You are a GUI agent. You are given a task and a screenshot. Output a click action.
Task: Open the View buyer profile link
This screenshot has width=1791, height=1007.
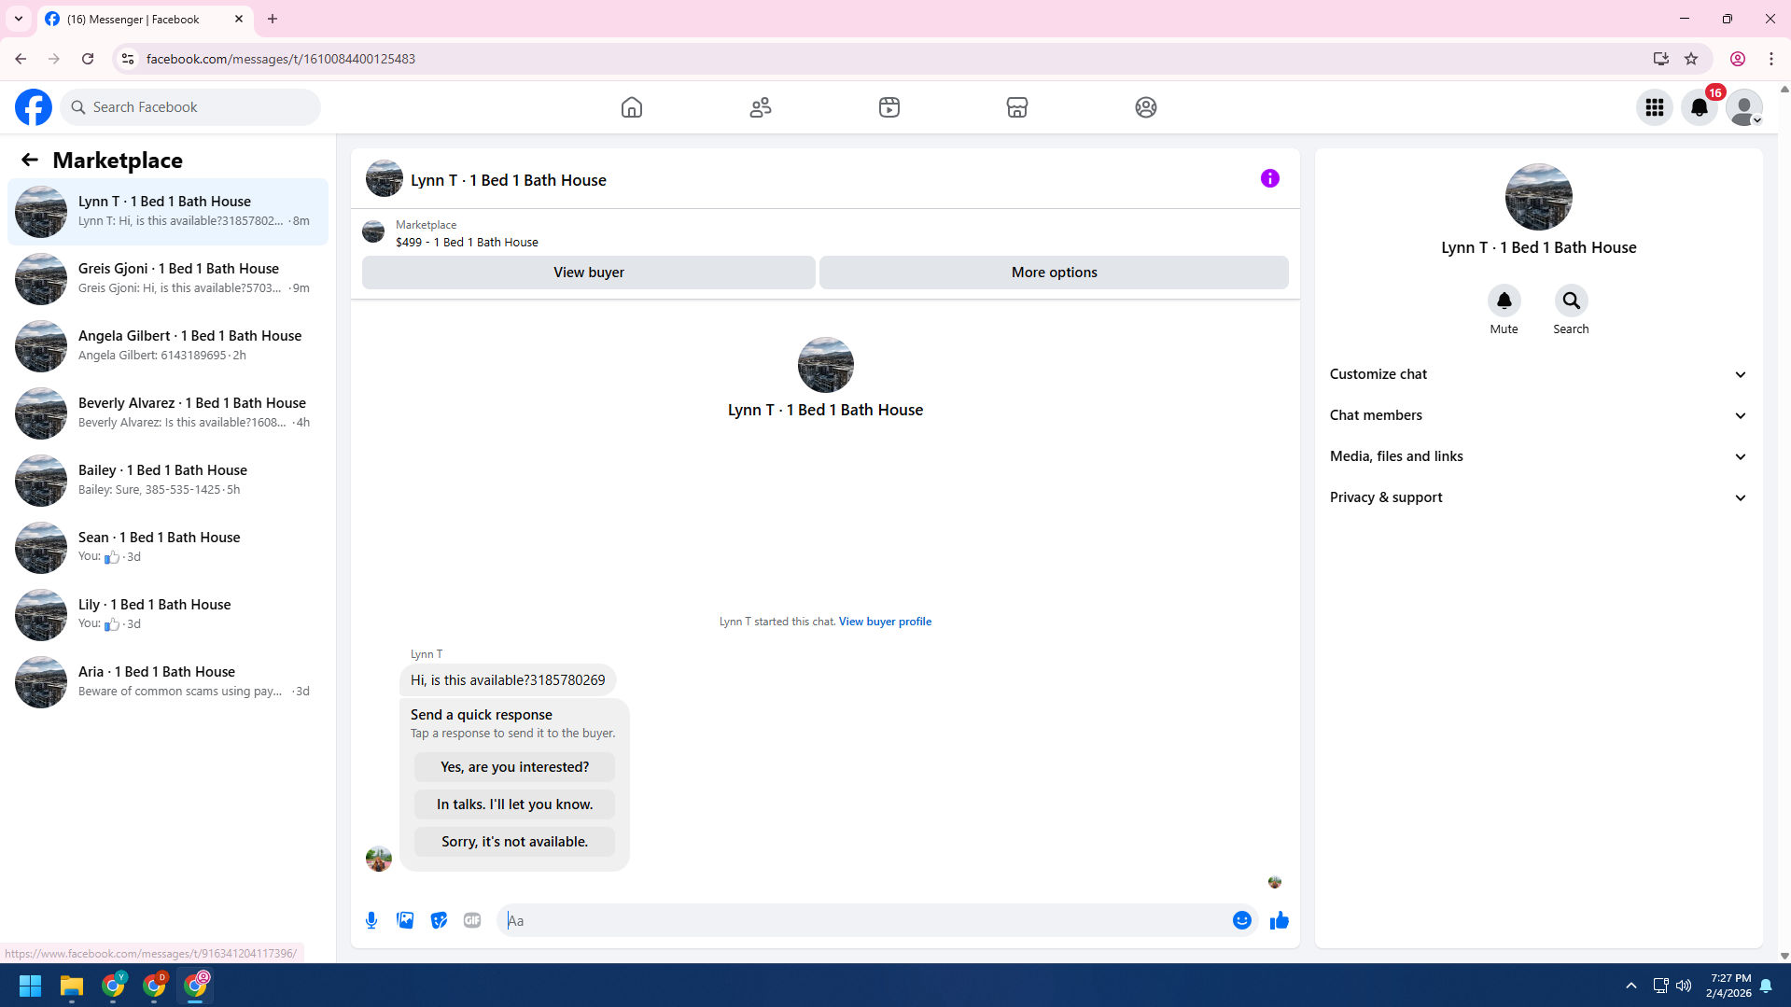click(885, 622)
